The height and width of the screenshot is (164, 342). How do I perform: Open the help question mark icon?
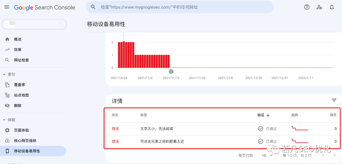[307, 7]
